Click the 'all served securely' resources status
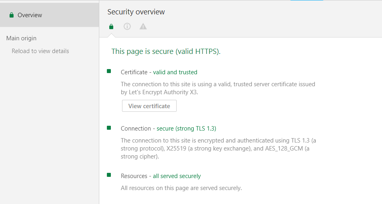Viewport: 382px width, 204px height. pos(177,176)
